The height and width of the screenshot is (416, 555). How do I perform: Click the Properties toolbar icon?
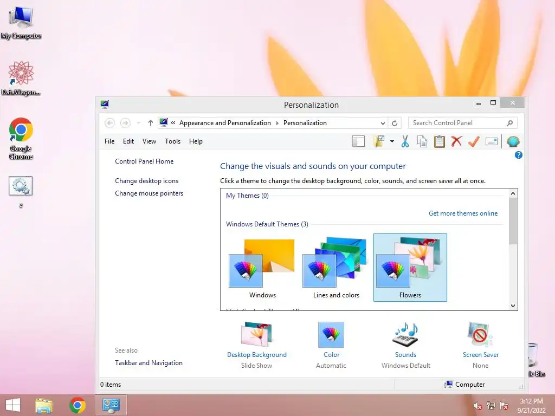coord(491,141)
